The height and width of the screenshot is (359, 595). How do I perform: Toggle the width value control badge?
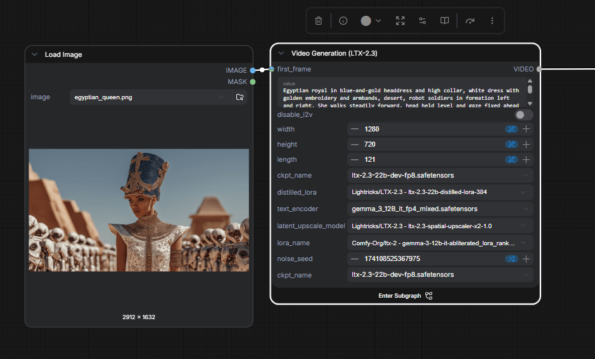[511, 129]
